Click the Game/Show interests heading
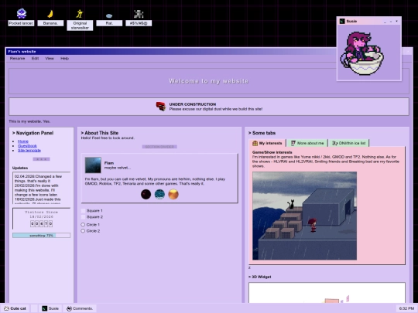 [x=272, y=152]
